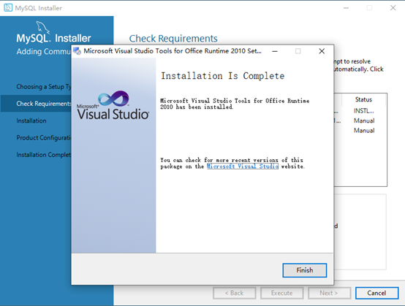Image resolution: width=405 pixels, height=306 pixels.
Task: Minimize the Visual Studio Tools setup dialog
Action: [x=275, y=51]
